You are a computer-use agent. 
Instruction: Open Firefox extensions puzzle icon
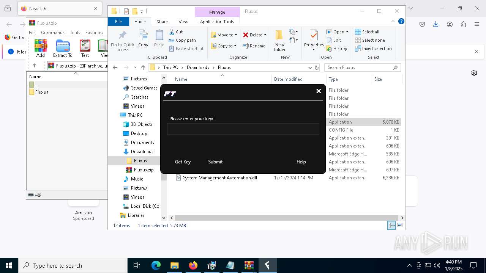pyautogui.click(x=463, y=24)
